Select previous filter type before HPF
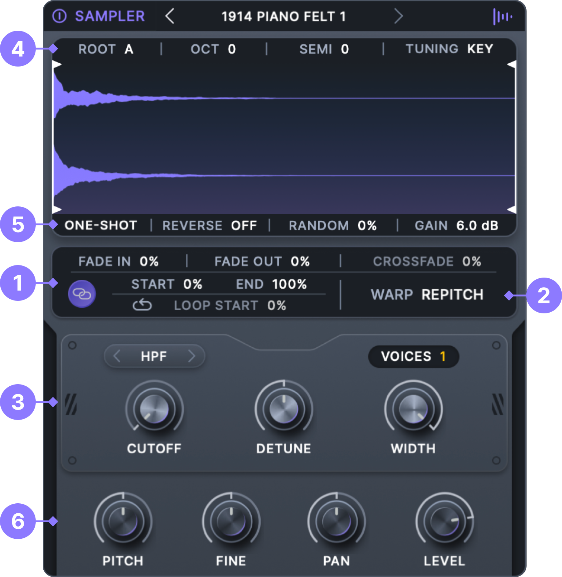The width and height of the screenshot is (562, 577). coord(117,356)
